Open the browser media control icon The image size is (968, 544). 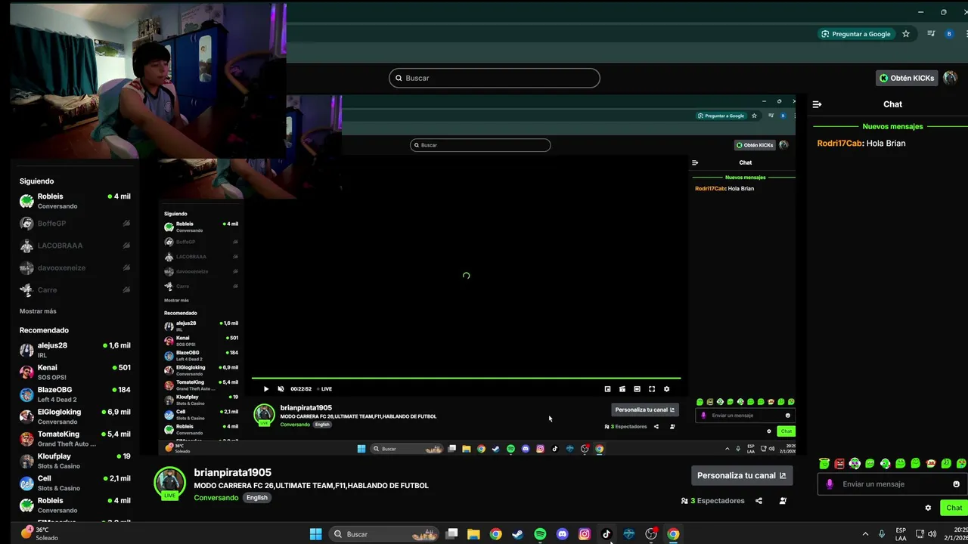pyautogui.click(x=931, y=34)
